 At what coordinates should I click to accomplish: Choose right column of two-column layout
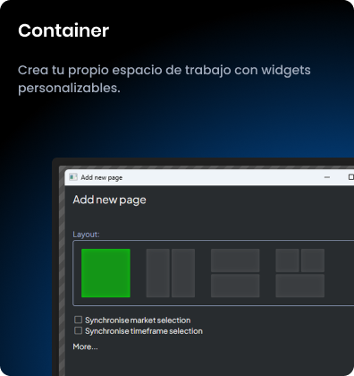coord(183,273)
